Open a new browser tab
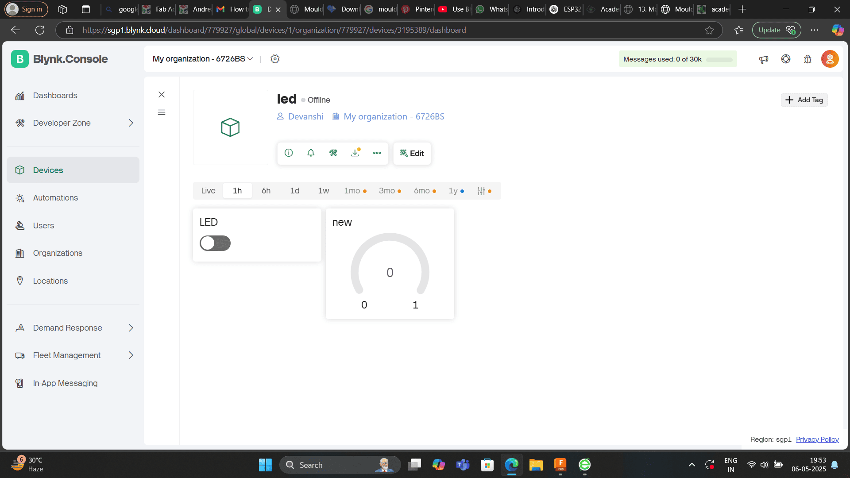The image size is (850, 478). 742,9
